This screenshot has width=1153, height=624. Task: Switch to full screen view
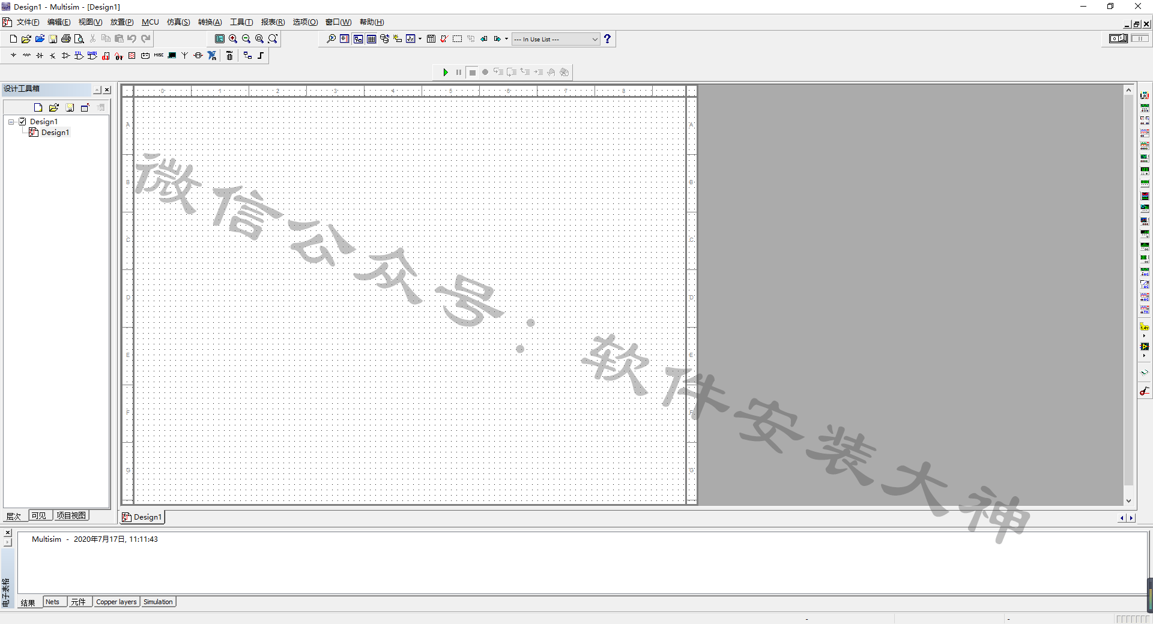220,38
